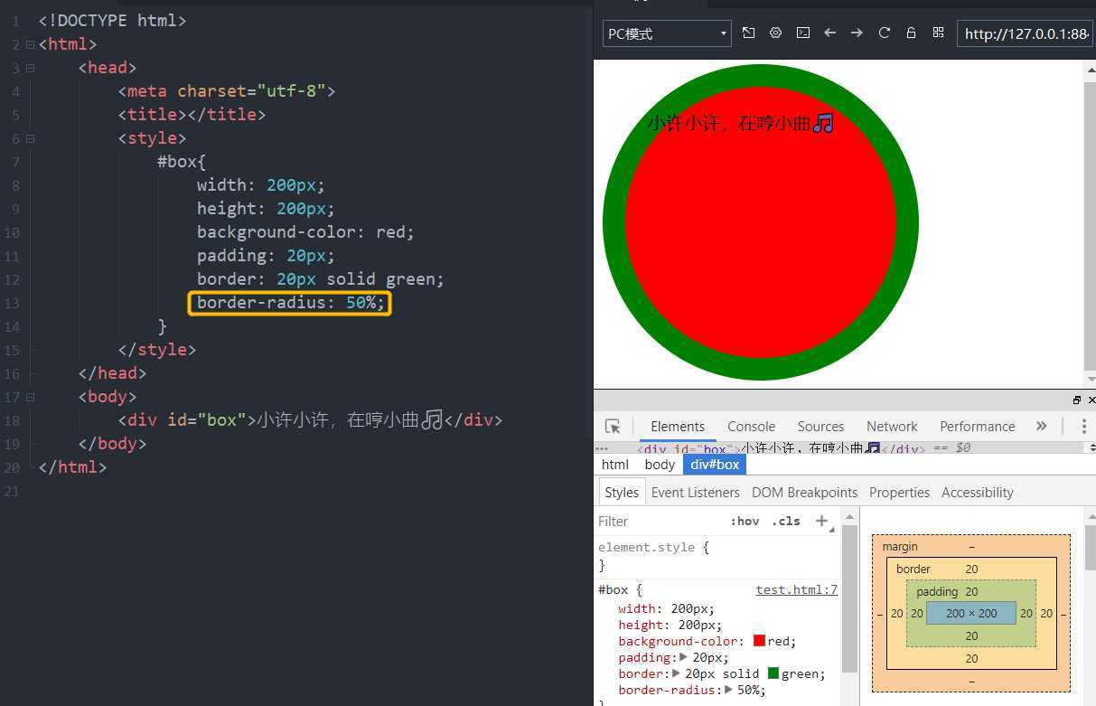Collapse the body tag fold on line 17

[x=31, y=397]
